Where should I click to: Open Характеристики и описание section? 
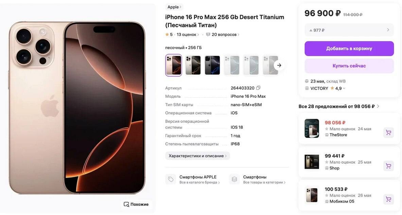(197, 156)
